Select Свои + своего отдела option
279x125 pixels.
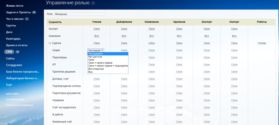(x=108, y=63)
